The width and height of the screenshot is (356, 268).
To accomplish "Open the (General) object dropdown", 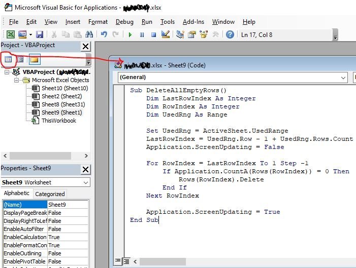I will click(x=344, y=78).
